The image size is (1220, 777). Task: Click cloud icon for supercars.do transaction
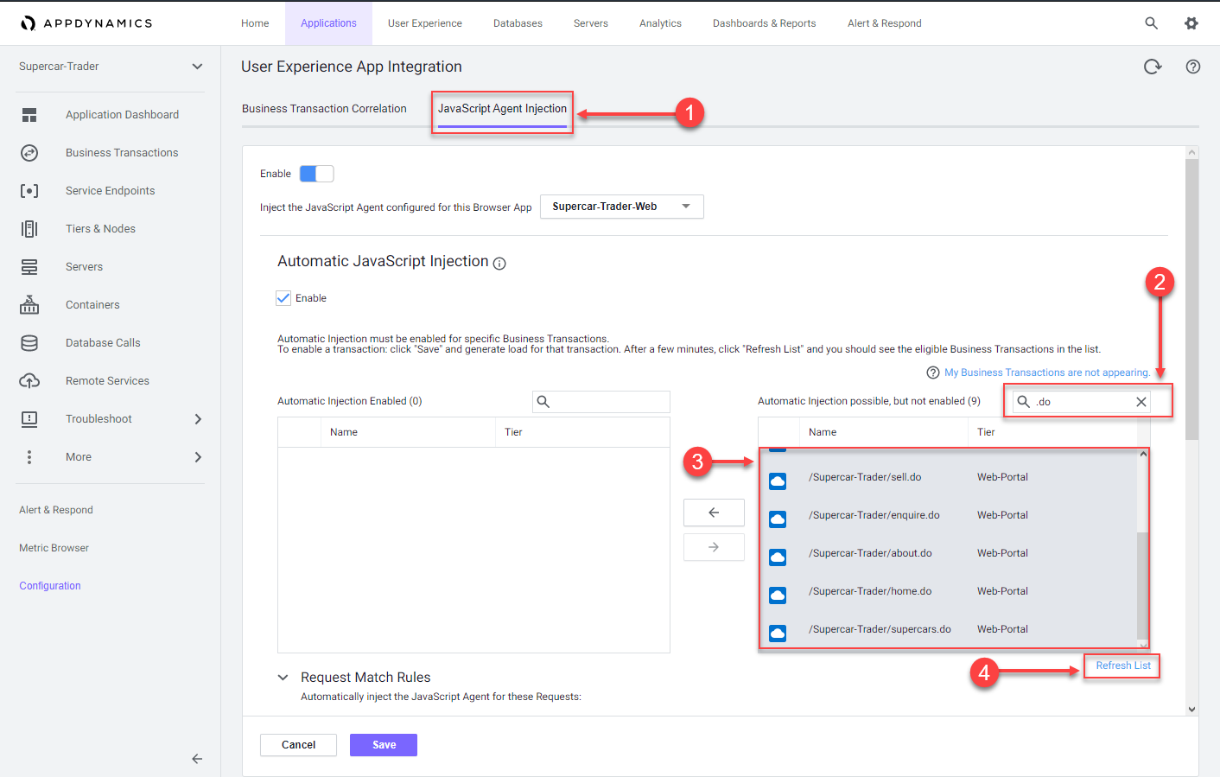[778, 634]
